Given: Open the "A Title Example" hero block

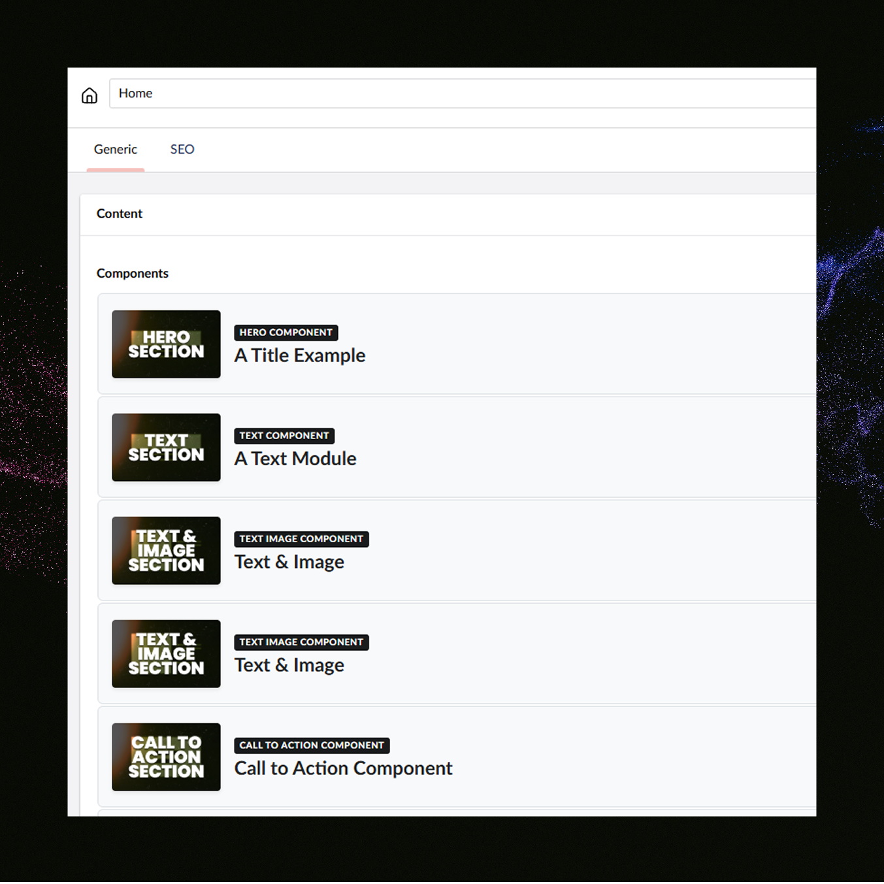Looking at the screenshot, I should pyautogui.click(x=300, y=356).
